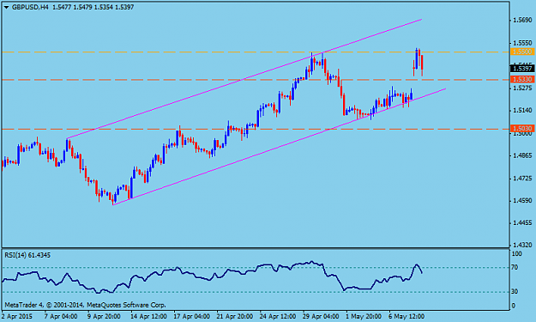The width and height of the screenshot is (536, 322).
Task: Select the black 1.5397 current price label
Action: click(522, 69)
